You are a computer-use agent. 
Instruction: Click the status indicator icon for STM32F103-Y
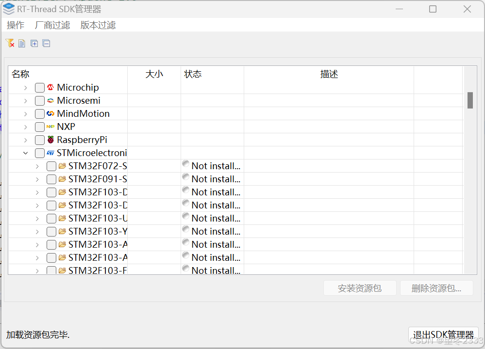pyautogui.click(x=185, y=229)
